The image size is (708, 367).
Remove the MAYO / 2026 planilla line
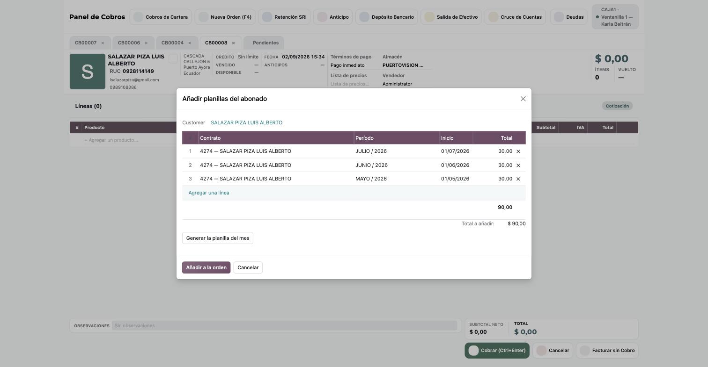(x=518, y=179)
